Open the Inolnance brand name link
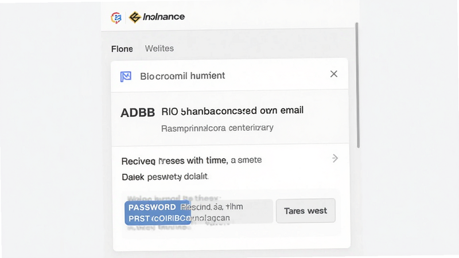 pos(164,17)
